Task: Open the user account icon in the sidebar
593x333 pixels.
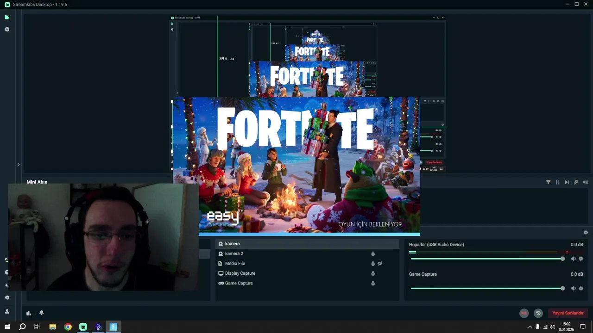Action: pyautogui.click(x=7, y=311)
